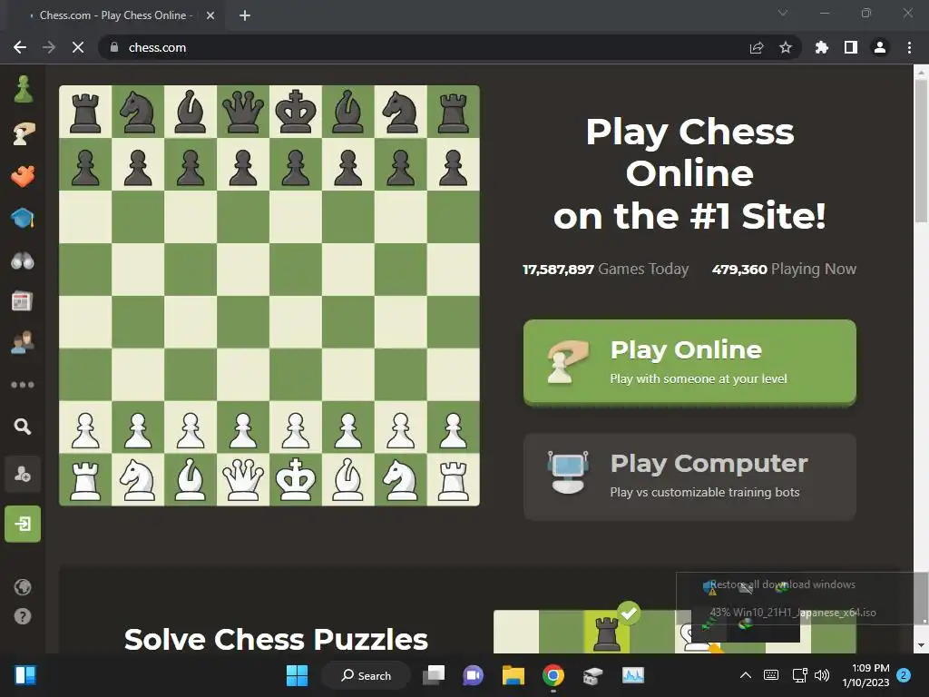Open the Watch binoculars sidebar icon

pyautogui.click(x=23, y=260)
